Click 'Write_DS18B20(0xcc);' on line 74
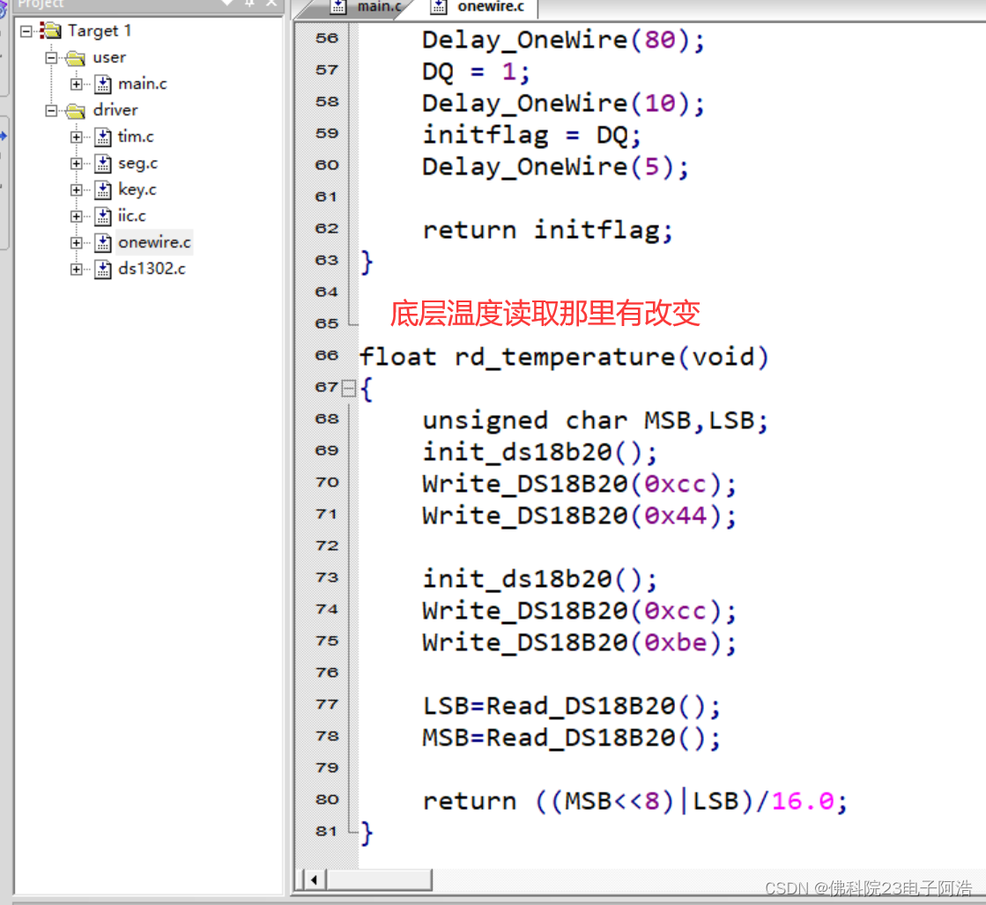986x905 pixels. [579, 612]
